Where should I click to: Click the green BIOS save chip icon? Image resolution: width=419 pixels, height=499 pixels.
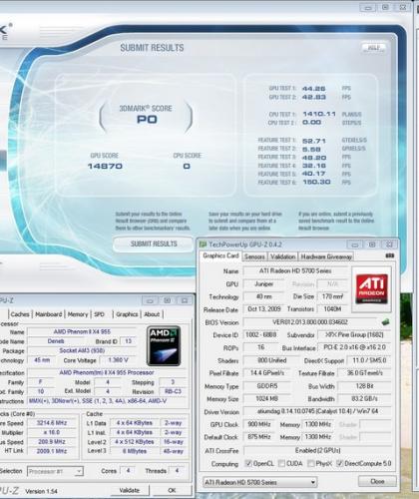tap(385, 321)
